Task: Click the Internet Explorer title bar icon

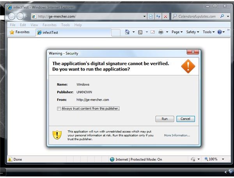Action: (x=10, y=7)
